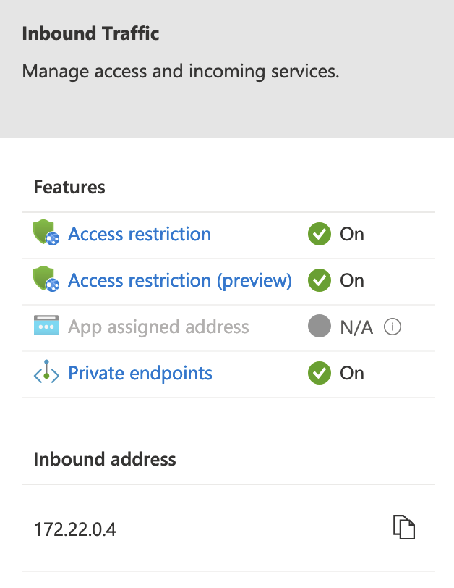Click the On status text for Private endpoints
Viewport: 454px width, 588px height.
352,373
